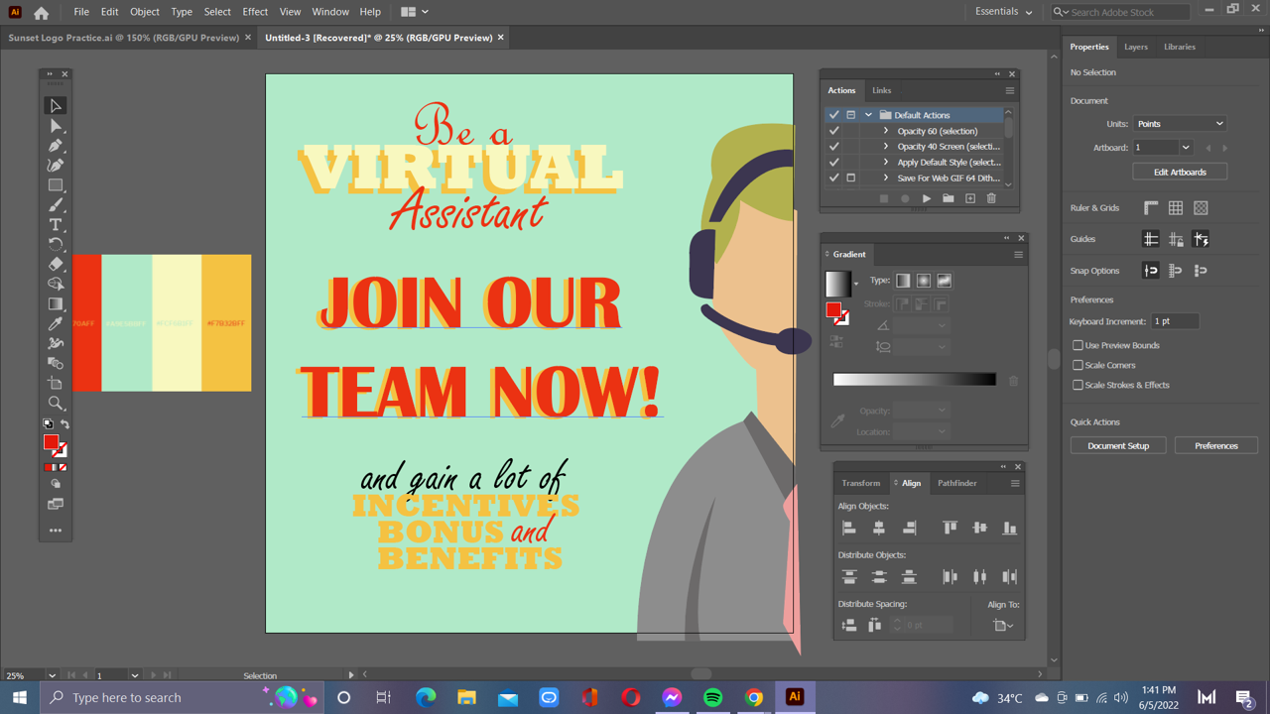Switch to Sunset Logo Practice.ai document tab
Viewport: 1270px width, 714px height.
pos(124,38)
